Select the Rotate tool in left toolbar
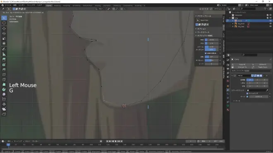 (4, 33)
